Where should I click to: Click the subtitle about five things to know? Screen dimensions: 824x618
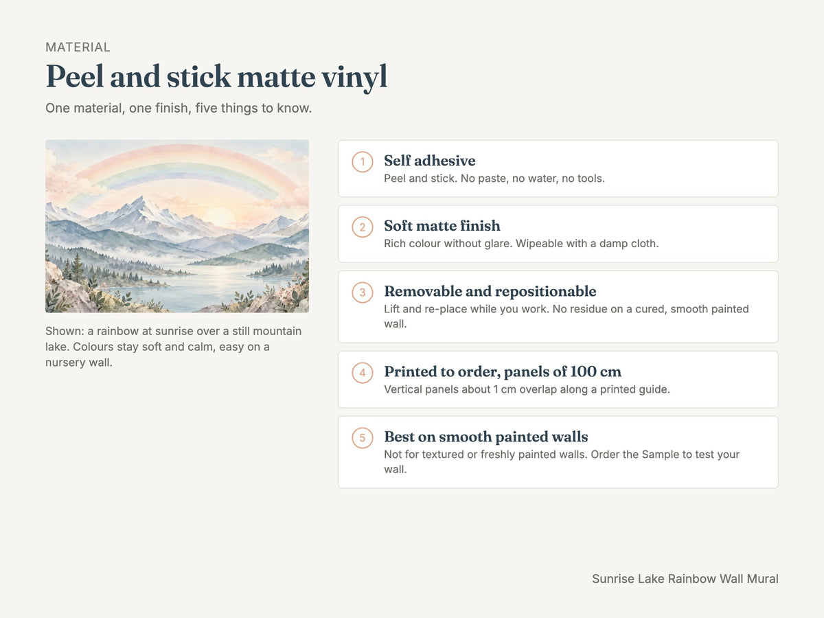pos(179,108)
